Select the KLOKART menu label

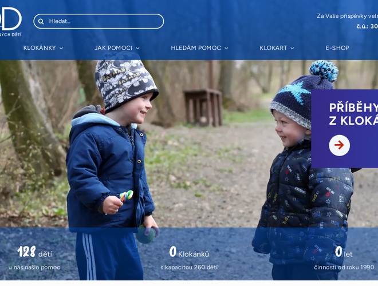273,48
